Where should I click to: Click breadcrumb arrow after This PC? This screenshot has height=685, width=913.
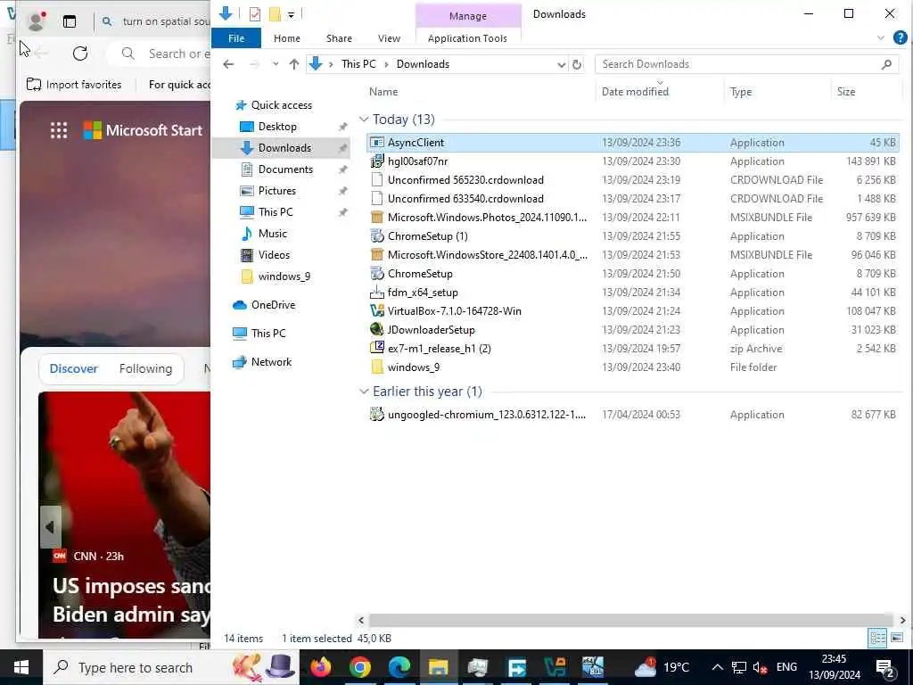coord(387,64)
